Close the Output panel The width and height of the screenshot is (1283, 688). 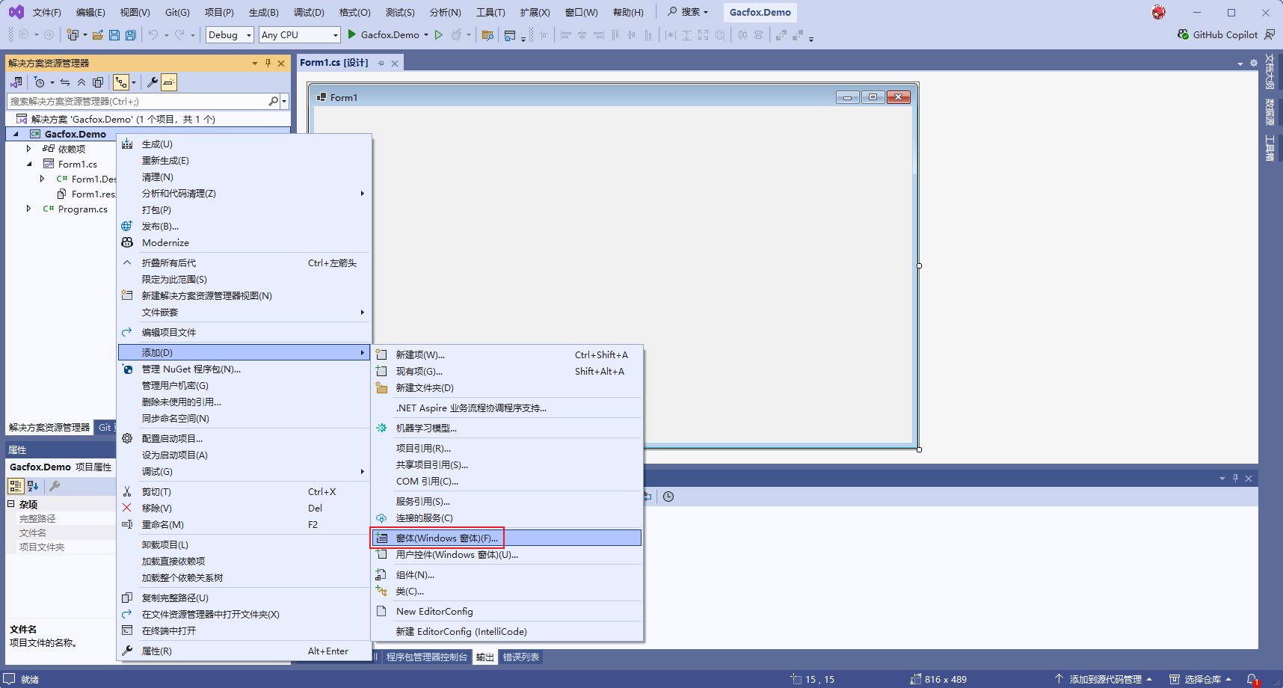tap(1249, 479)
